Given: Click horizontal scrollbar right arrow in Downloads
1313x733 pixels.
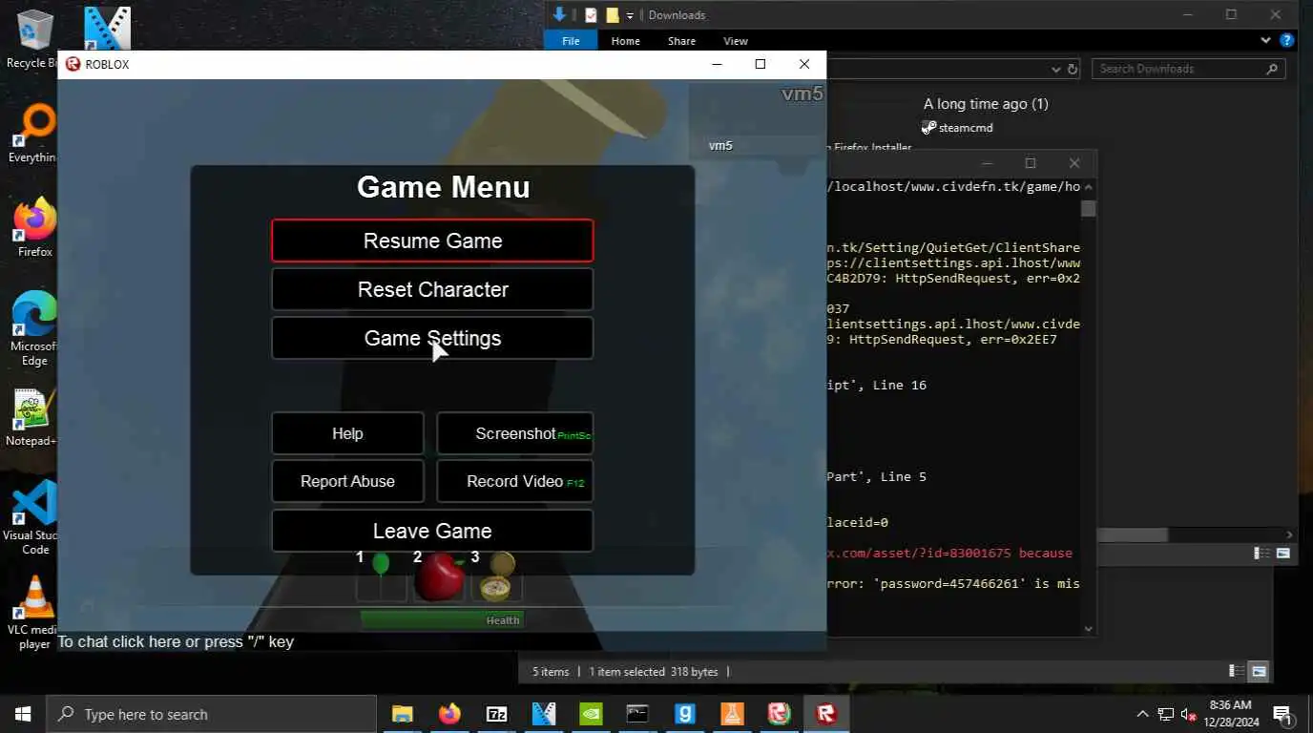Looking at the screenshot, I should pos(1290,535).
